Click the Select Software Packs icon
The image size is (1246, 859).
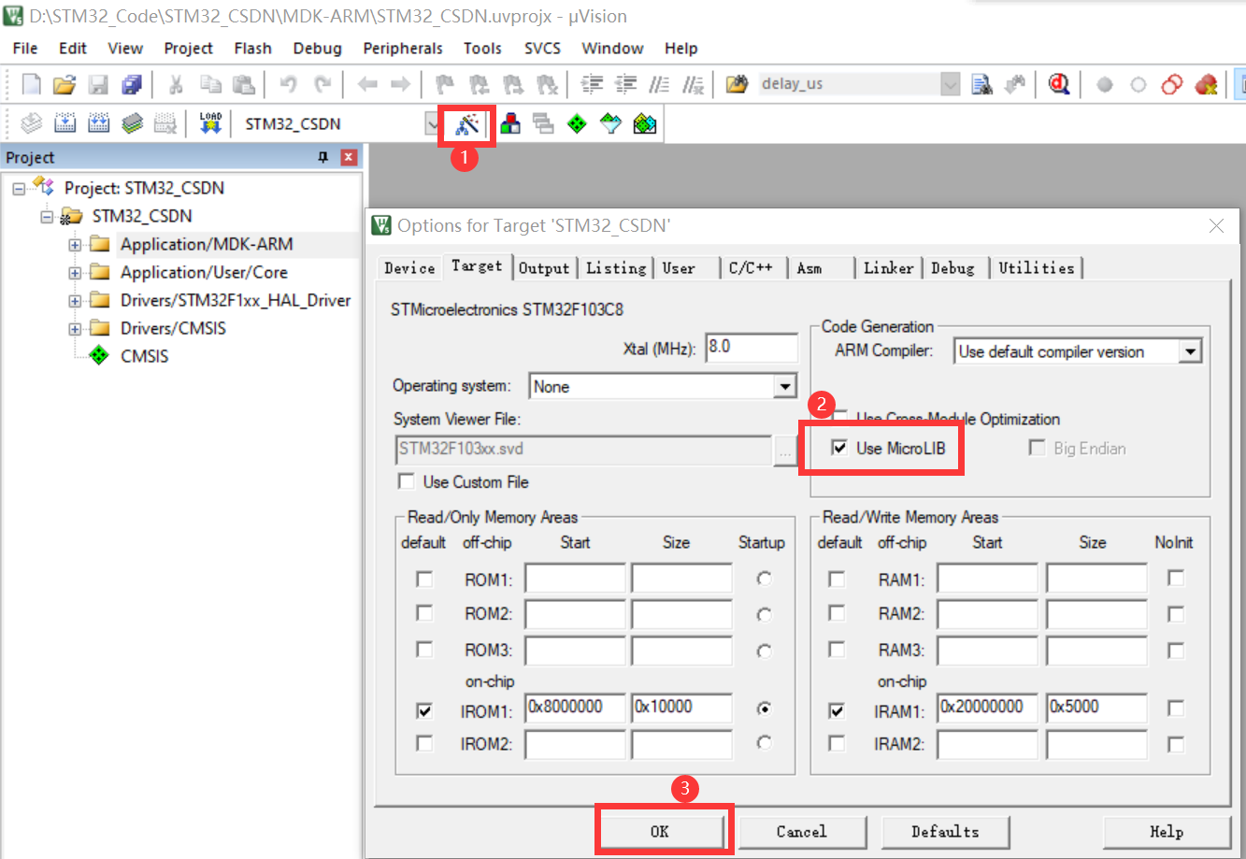(610, 123)
